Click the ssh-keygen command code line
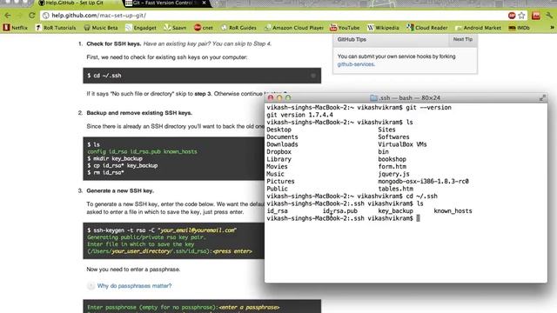Viewport: 557px width, 313px height. (x=162, y=230)
